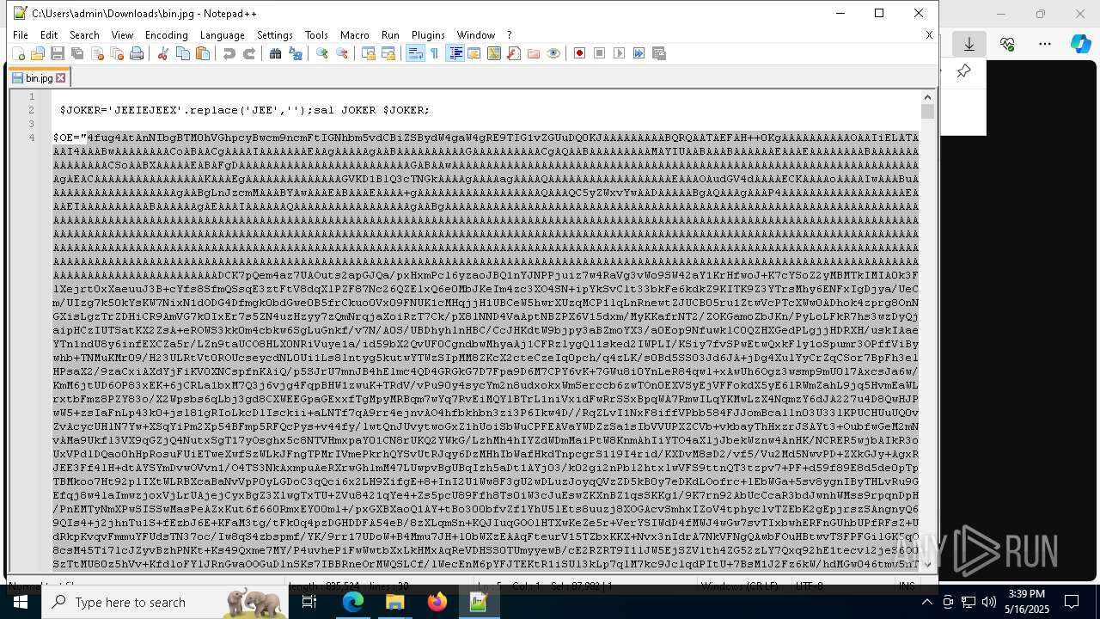Image resolution: width=1100 pixels, height=619 pixels.
Task: Select the bin.jpg document tab
Action: 39,77
